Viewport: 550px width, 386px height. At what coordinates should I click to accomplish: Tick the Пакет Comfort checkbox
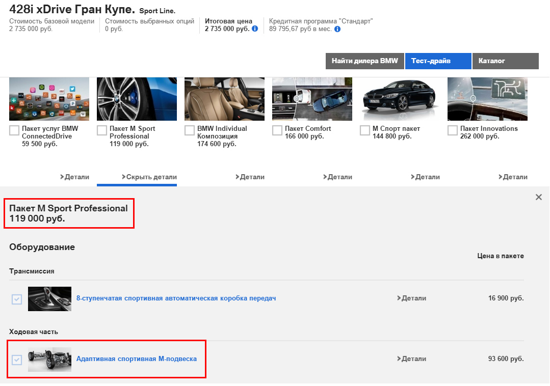[x=277, y=130]
